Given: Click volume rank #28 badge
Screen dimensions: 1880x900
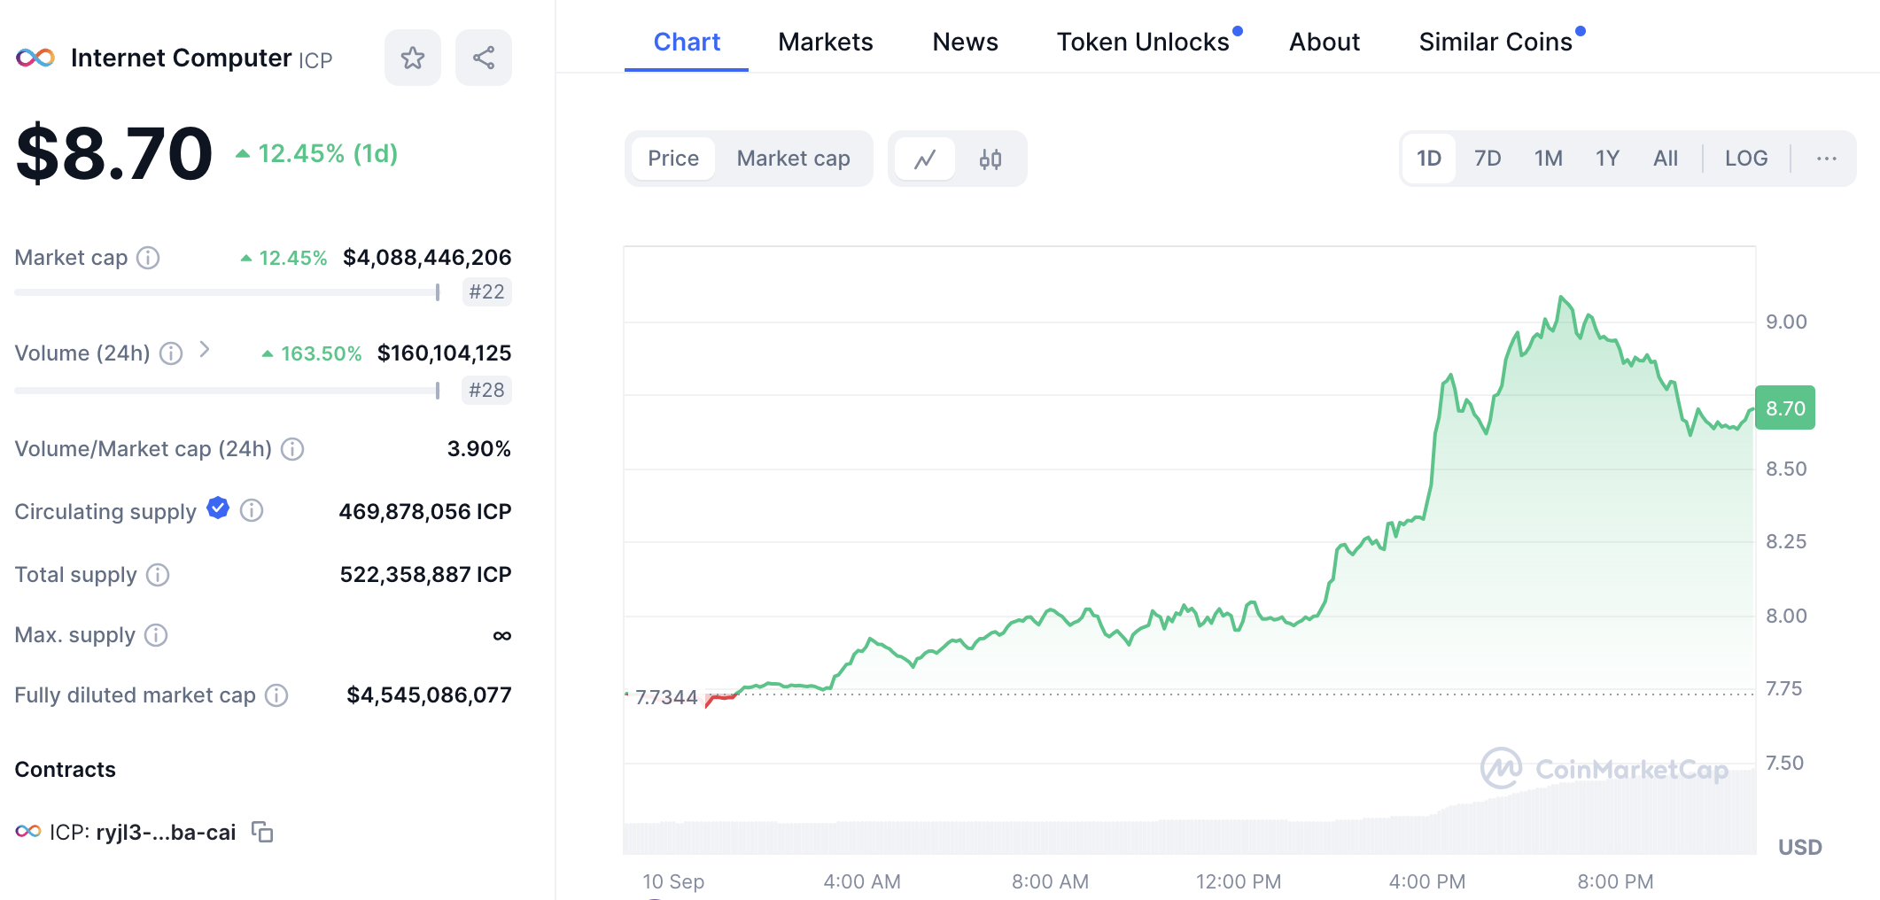Looking at the screenshot, I should coord(486,391).
